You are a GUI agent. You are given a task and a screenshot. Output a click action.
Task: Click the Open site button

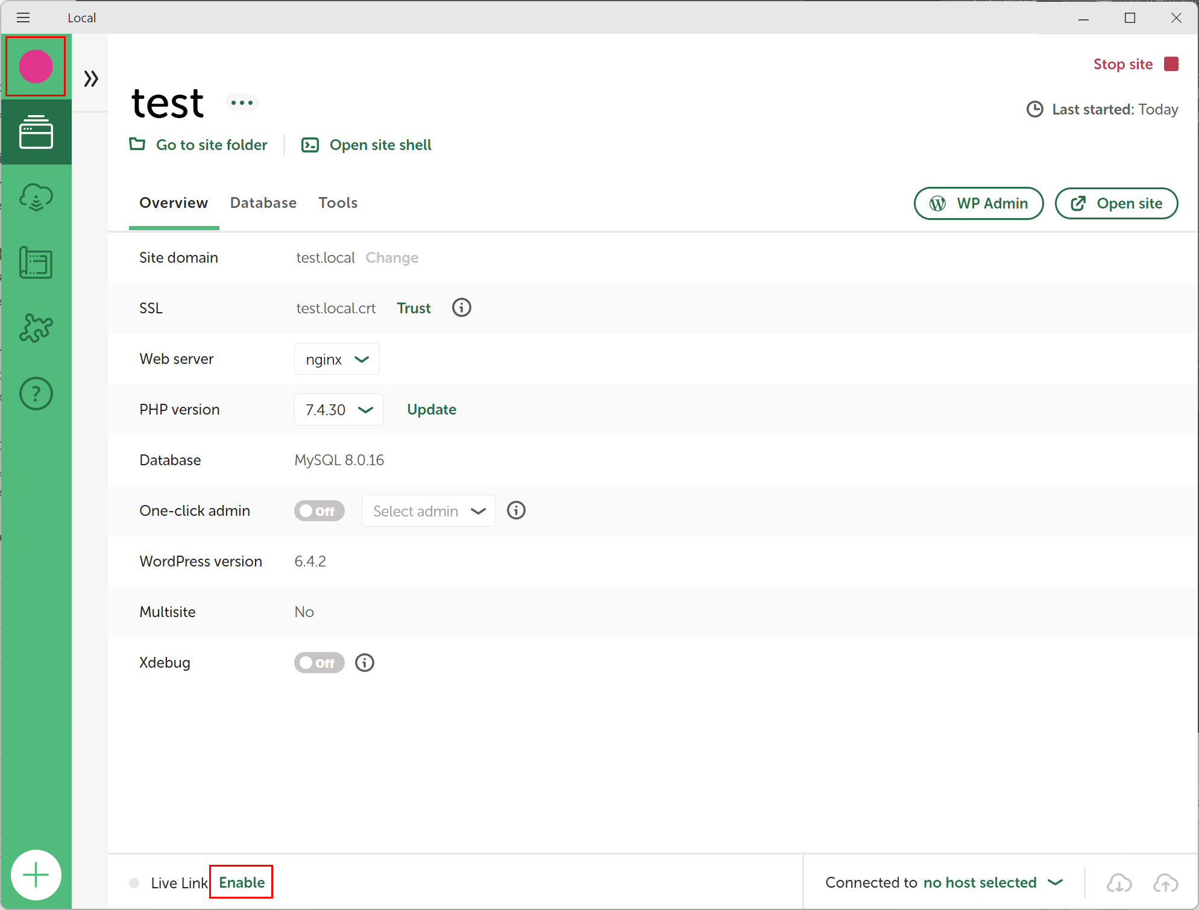[x=1116, y=203]
